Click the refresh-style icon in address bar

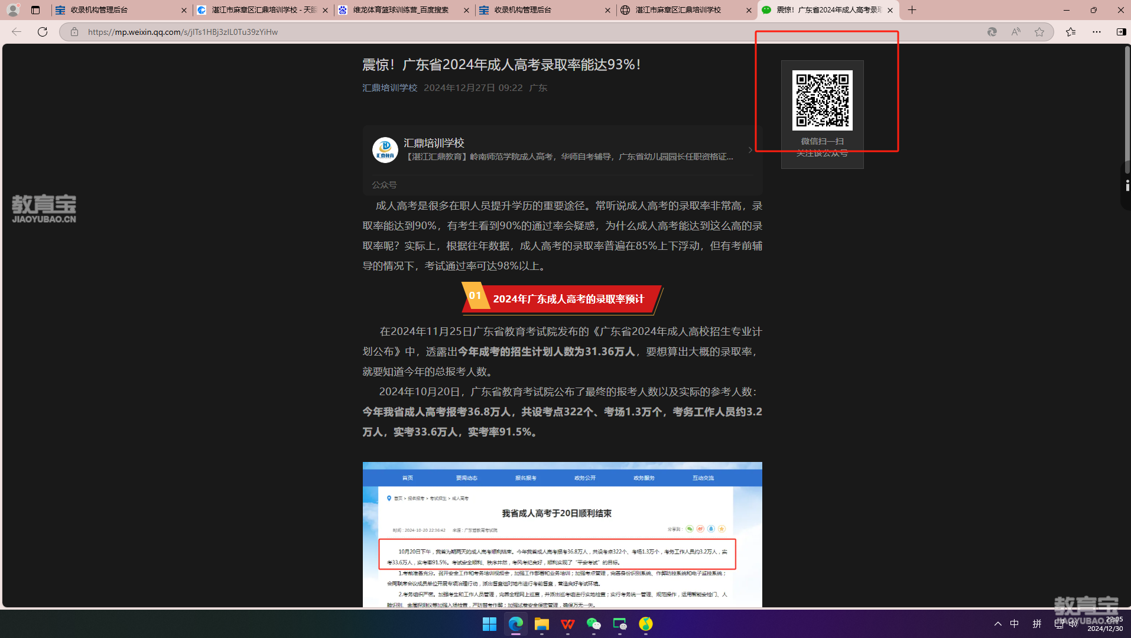point(992,32)
